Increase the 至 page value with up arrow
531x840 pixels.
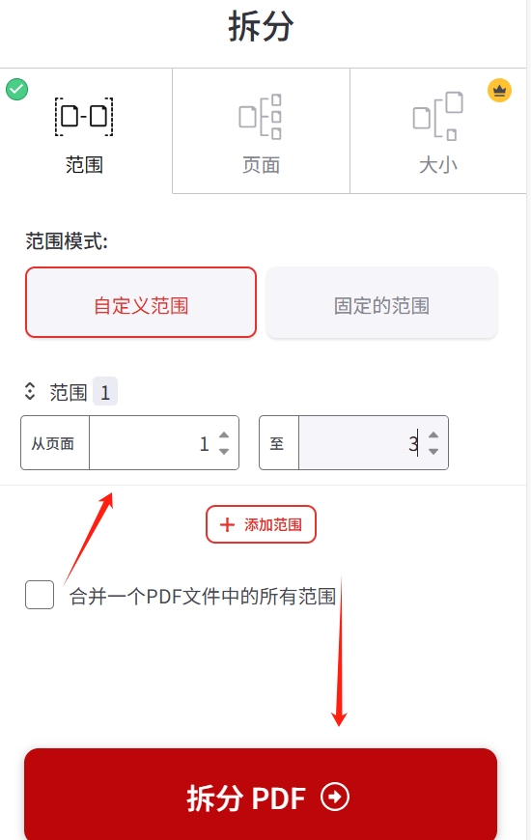(433, 435)
